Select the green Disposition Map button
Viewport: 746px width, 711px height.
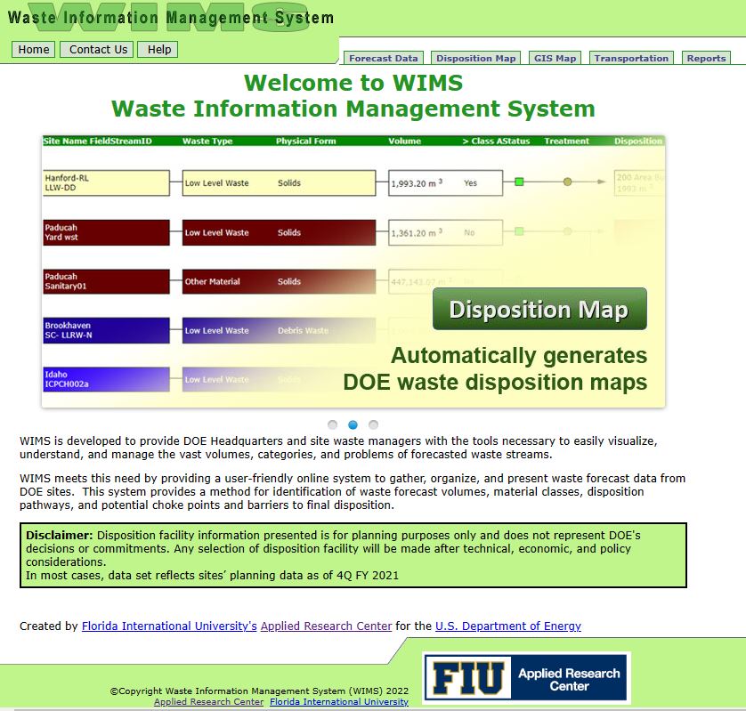pos(539,309)
